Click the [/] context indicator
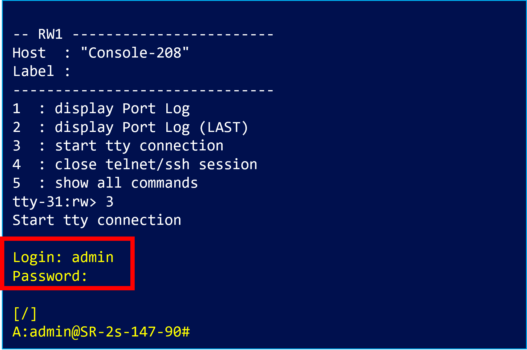Viewport: 527px width, 350px height. [x=25, y=314]
